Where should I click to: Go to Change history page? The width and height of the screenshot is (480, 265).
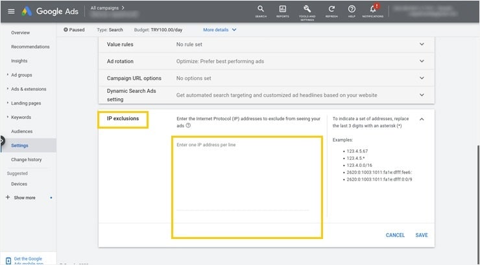(26, 160)
